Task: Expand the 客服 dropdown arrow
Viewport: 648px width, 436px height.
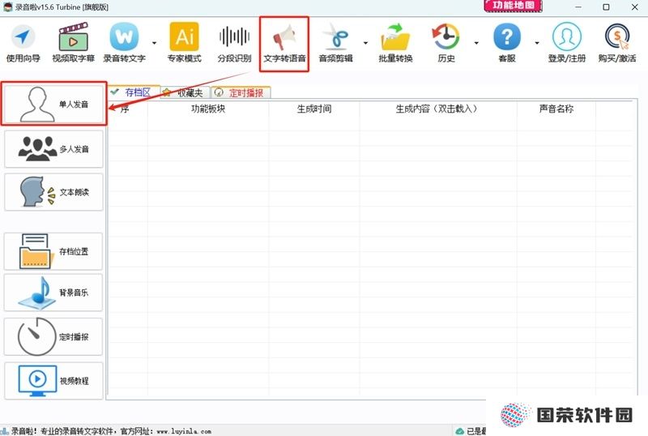Action: (536, 43)
